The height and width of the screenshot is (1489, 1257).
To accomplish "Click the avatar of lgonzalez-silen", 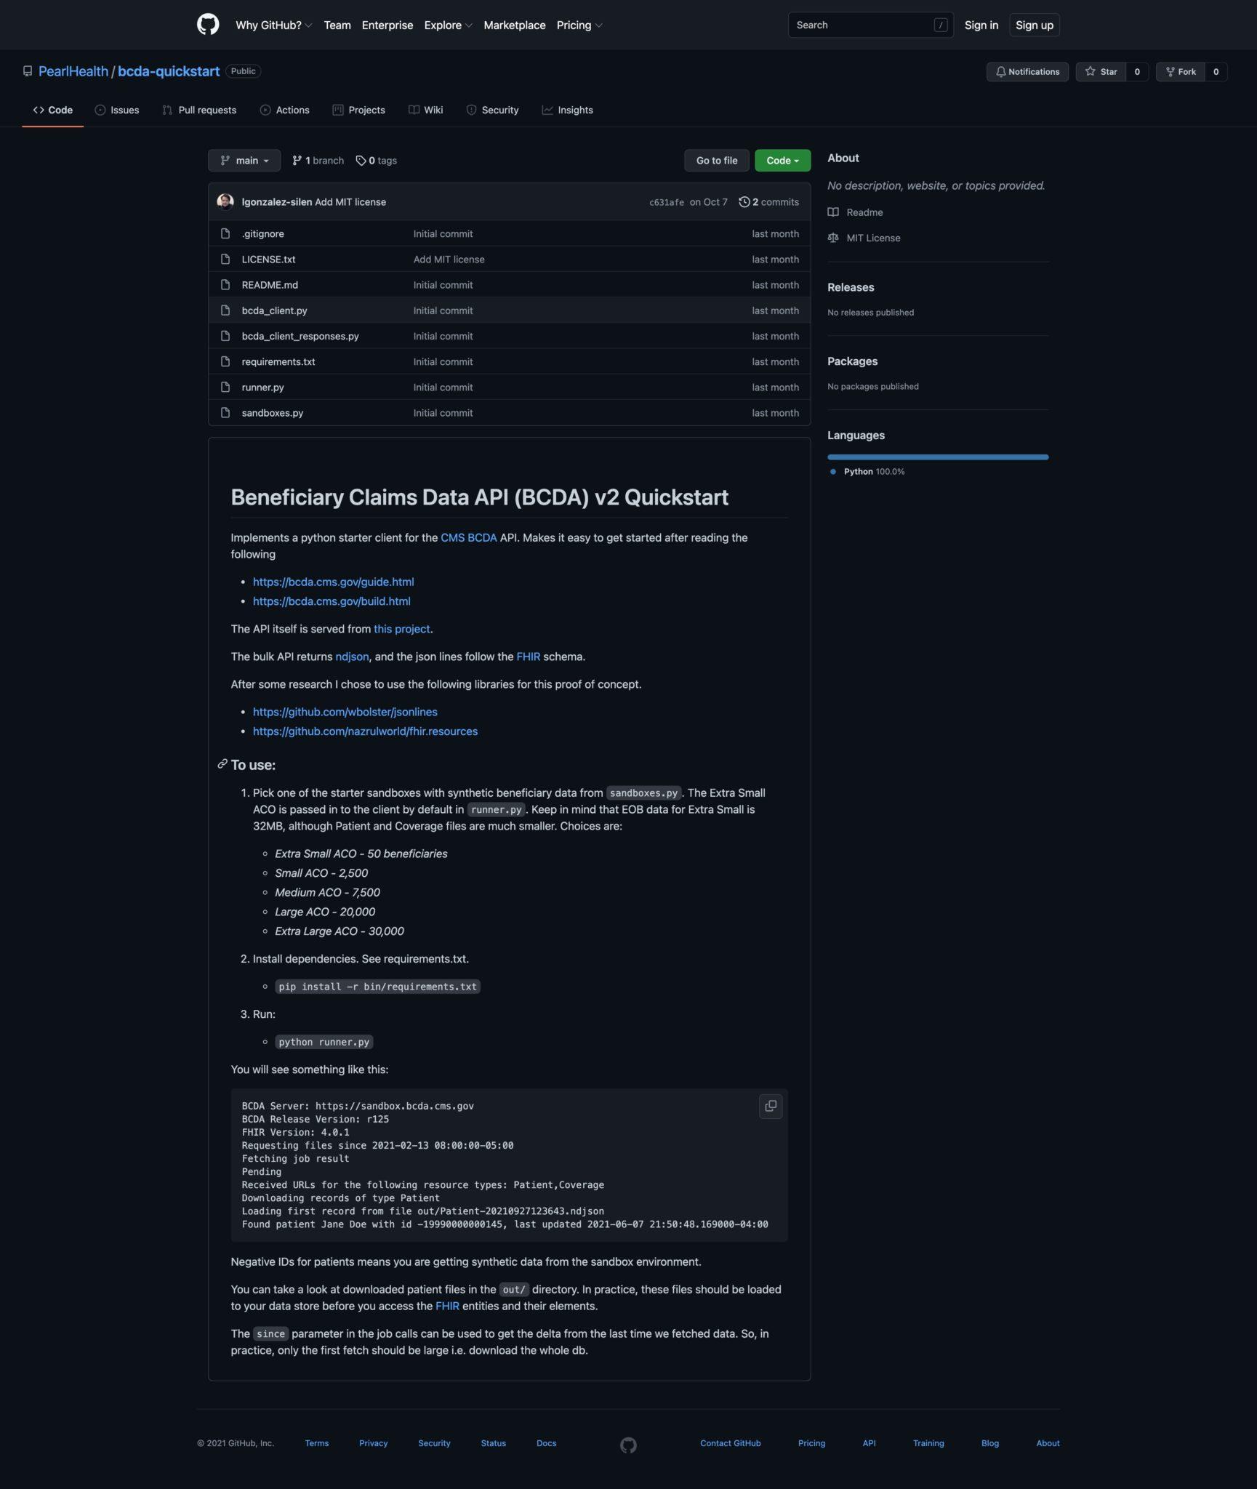I will coord(225,201).
